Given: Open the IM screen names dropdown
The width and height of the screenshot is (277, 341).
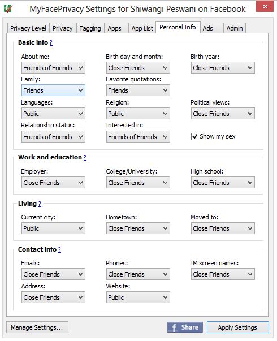Looking at the screenshot, I should (x=223, y=274).
